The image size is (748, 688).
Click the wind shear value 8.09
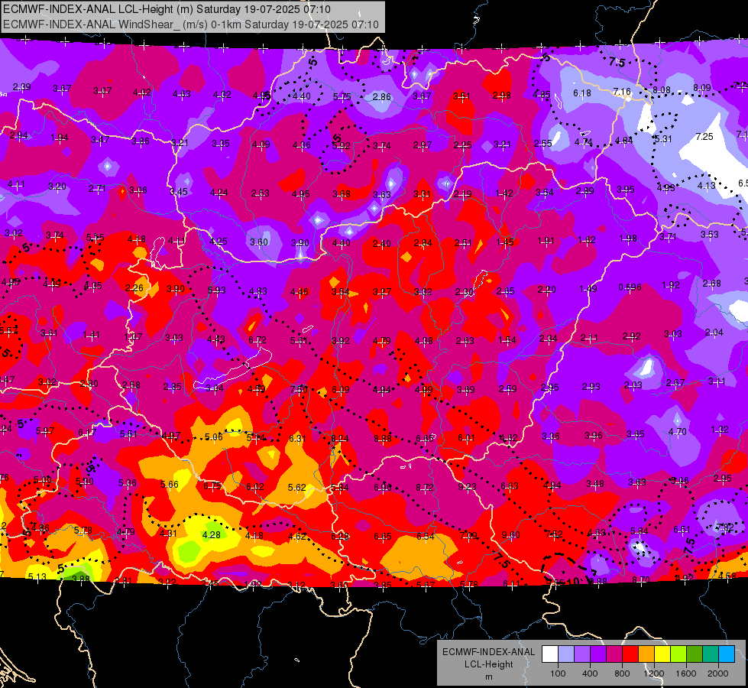tap(701, 87)
